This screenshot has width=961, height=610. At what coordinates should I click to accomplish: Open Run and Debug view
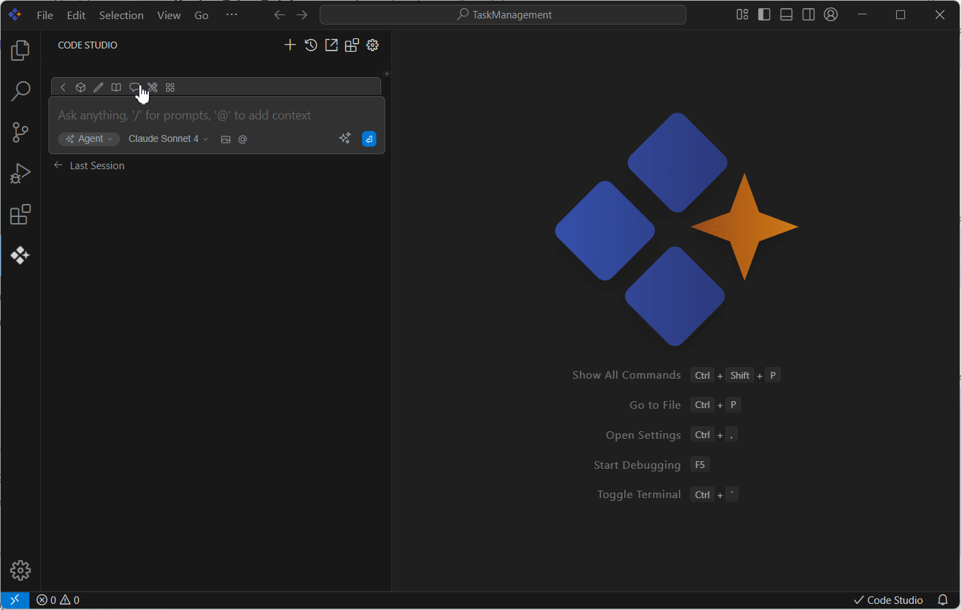(x=20, y=173)
